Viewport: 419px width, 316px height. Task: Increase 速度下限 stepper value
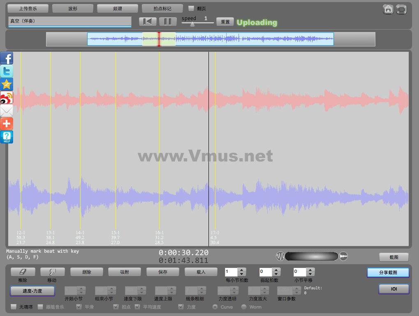141,288
